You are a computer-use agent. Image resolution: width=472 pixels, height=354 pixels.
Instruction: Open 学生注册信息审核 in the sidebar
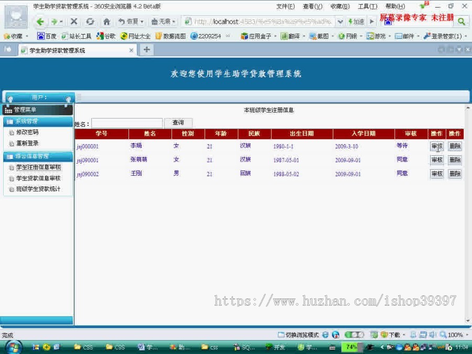coord(38,167)
